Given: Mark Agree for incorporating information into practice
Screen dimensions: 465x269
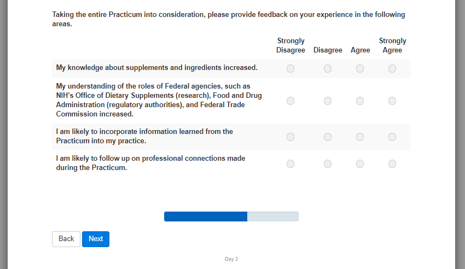Looking at the screenshot, I should click(x=360, y=137).
